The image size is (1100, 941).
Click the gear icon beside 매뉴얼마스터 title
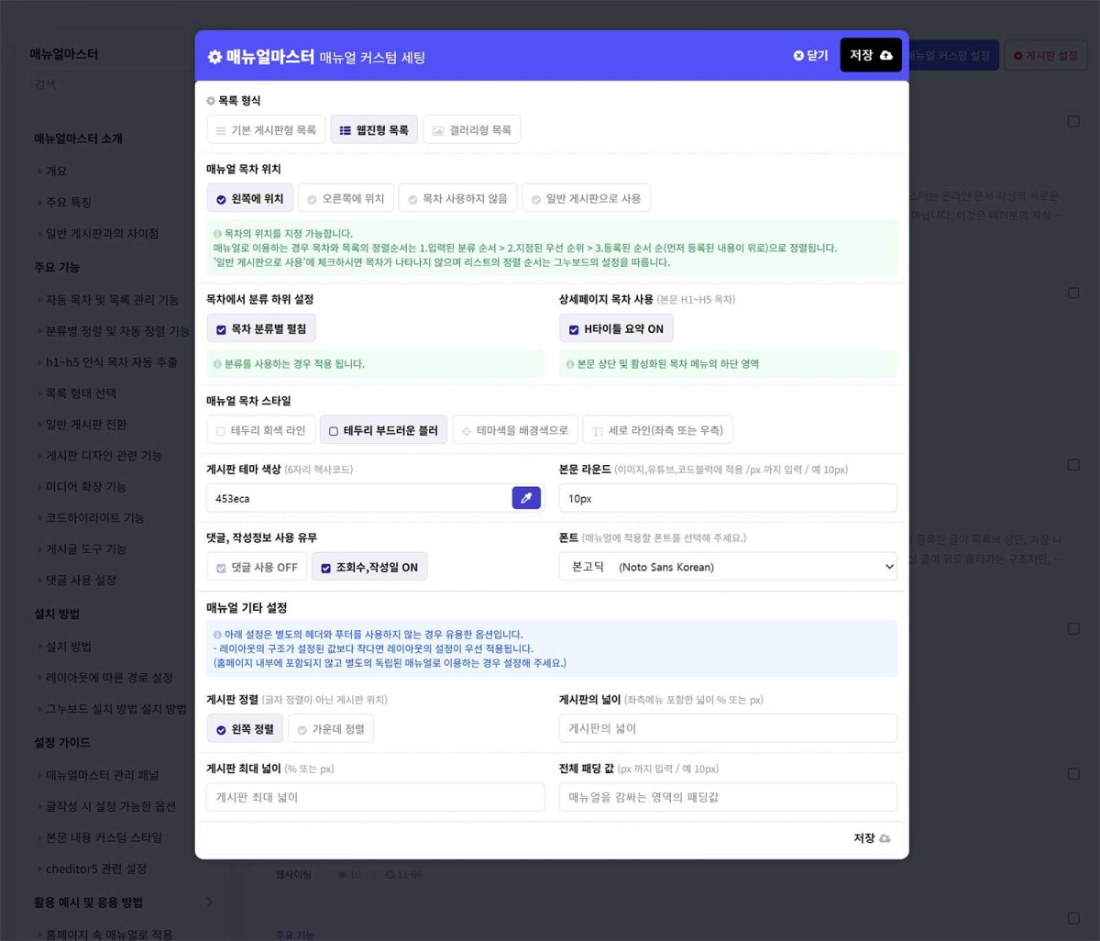pyautogui.click(x=214, y=57)
